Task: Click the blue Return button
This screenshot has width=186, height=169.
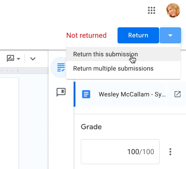Action: coord(138,35)
